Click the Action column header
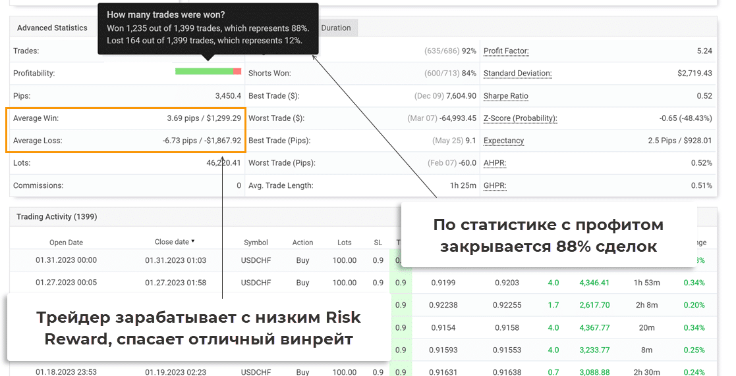 (302, 243)
